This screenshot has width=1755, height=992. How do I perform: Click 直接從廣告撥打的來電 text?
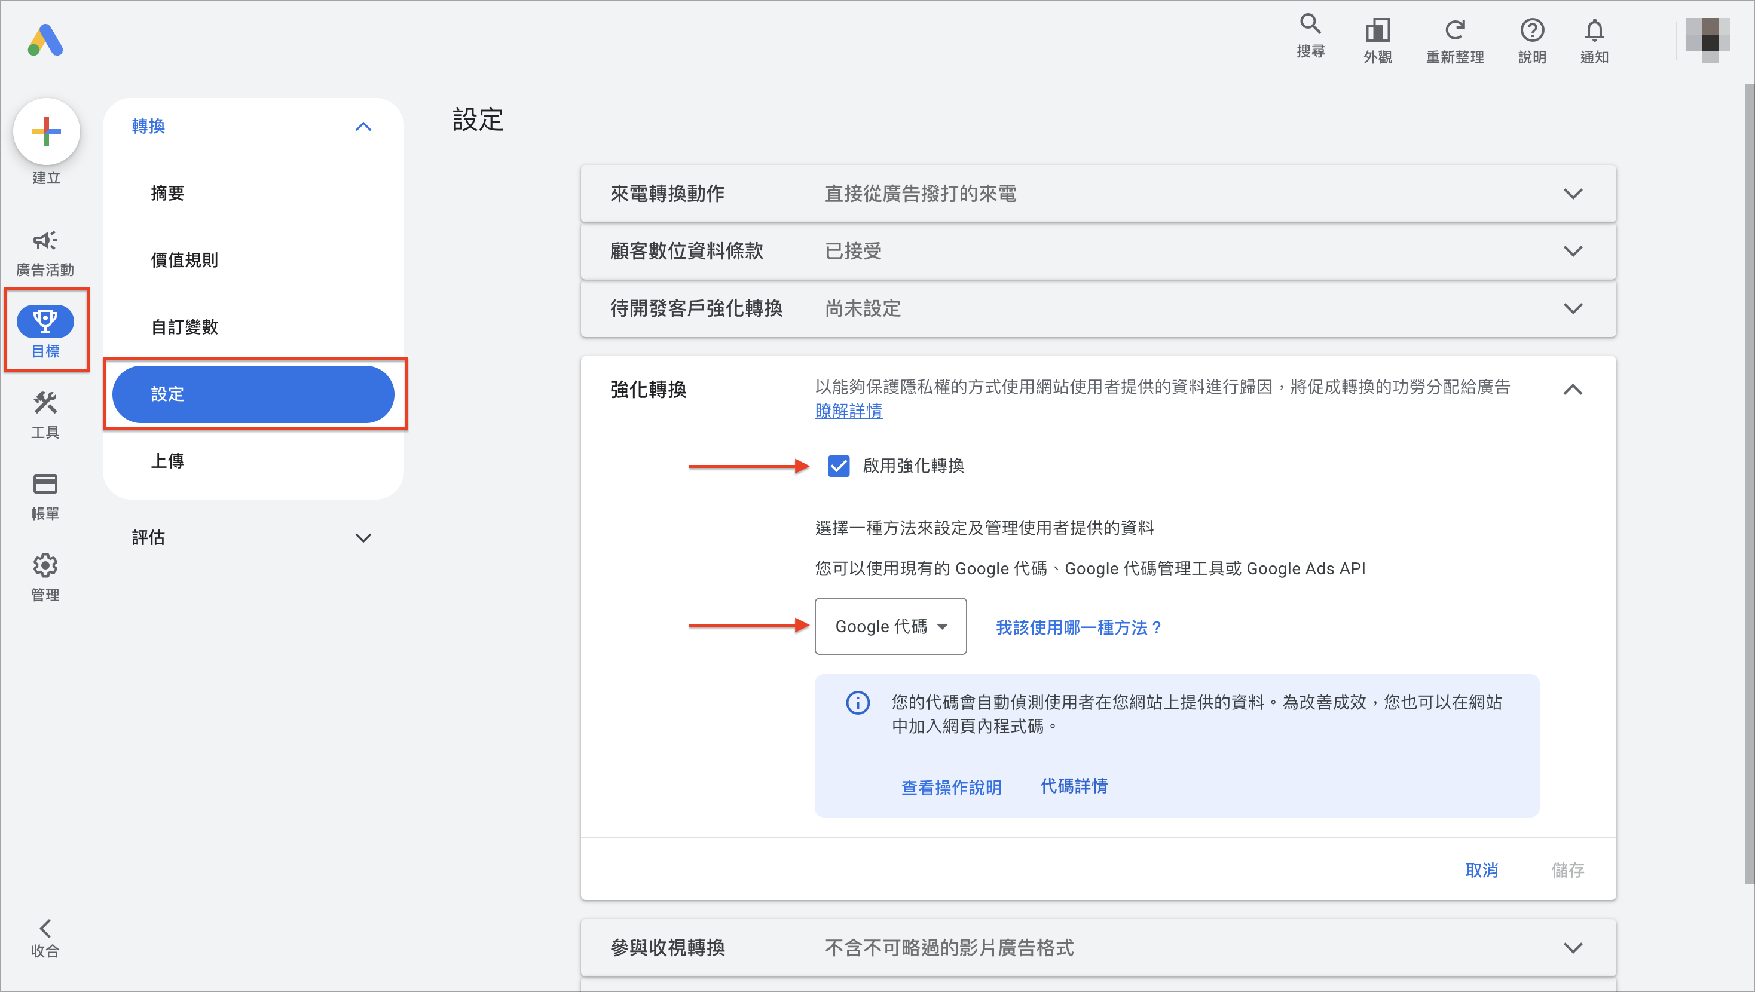click(x=921, y=194)
